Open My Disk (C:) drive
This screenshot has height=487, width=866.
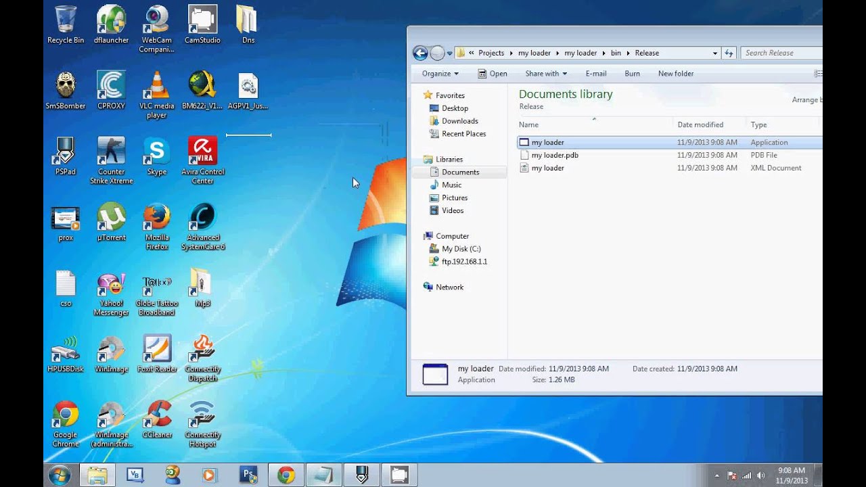(461, 249)
